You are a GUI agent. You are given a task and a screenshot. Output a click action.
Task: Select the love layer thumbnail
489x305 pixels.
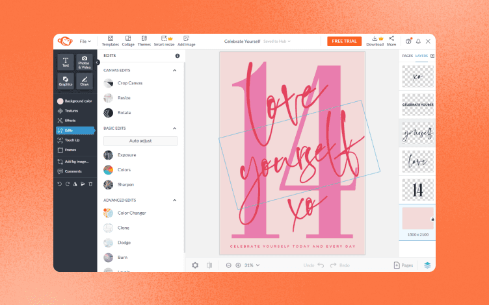417,162
